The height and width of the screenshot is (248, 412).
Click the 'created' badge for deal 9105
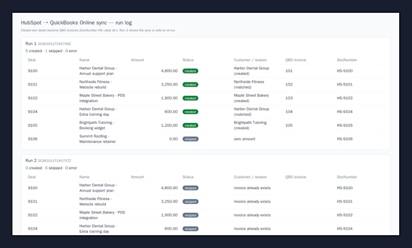coord(190,126)
